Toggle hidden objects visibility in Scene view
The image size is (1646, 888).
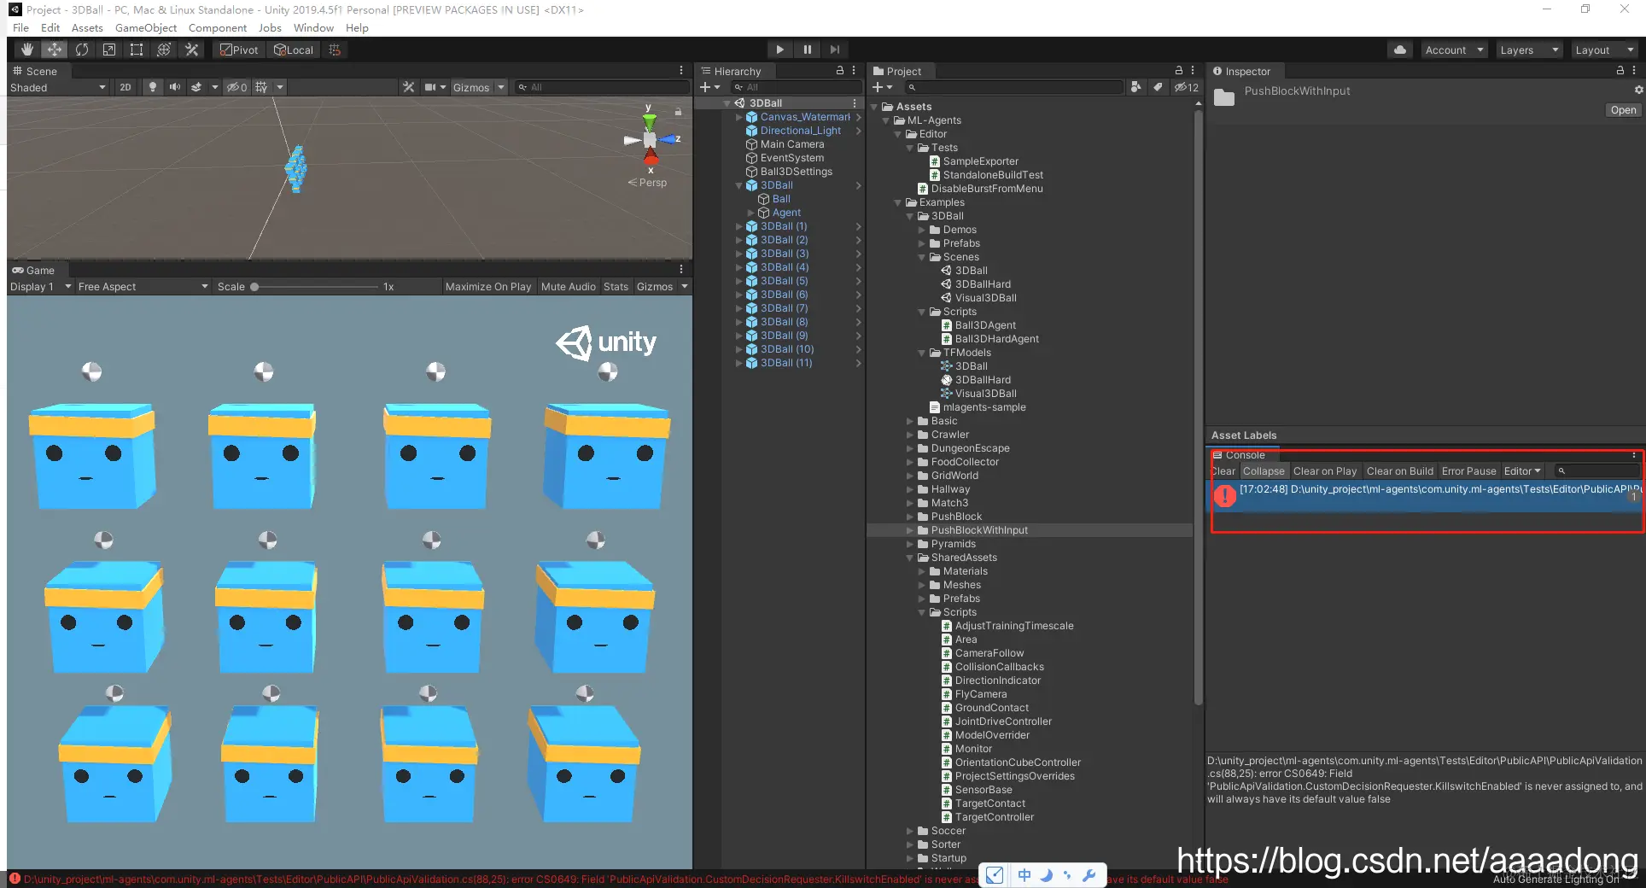coord(236,87)
